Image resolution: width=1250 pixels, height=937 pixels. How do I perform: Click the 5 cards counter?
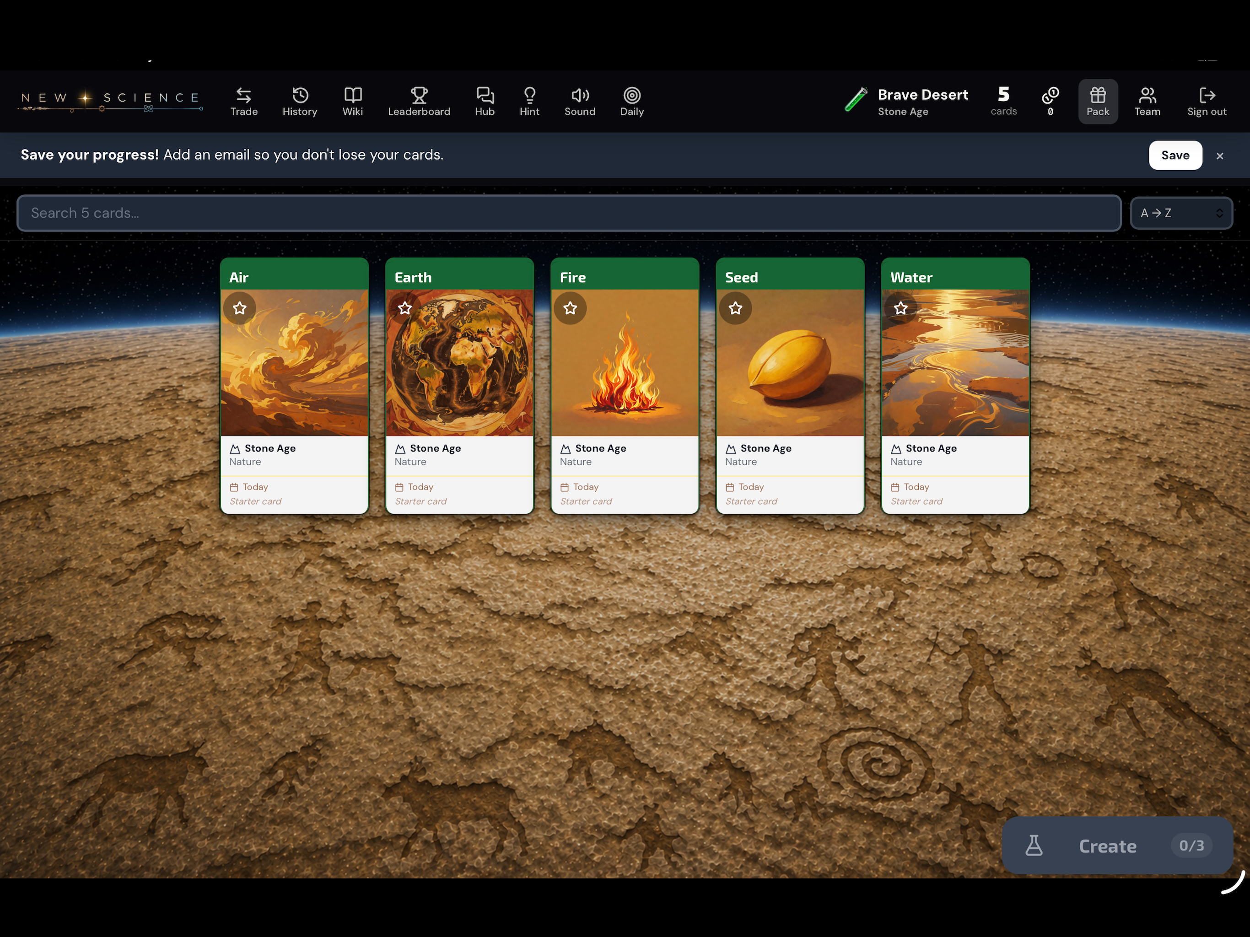click(x=1003, y=101)
